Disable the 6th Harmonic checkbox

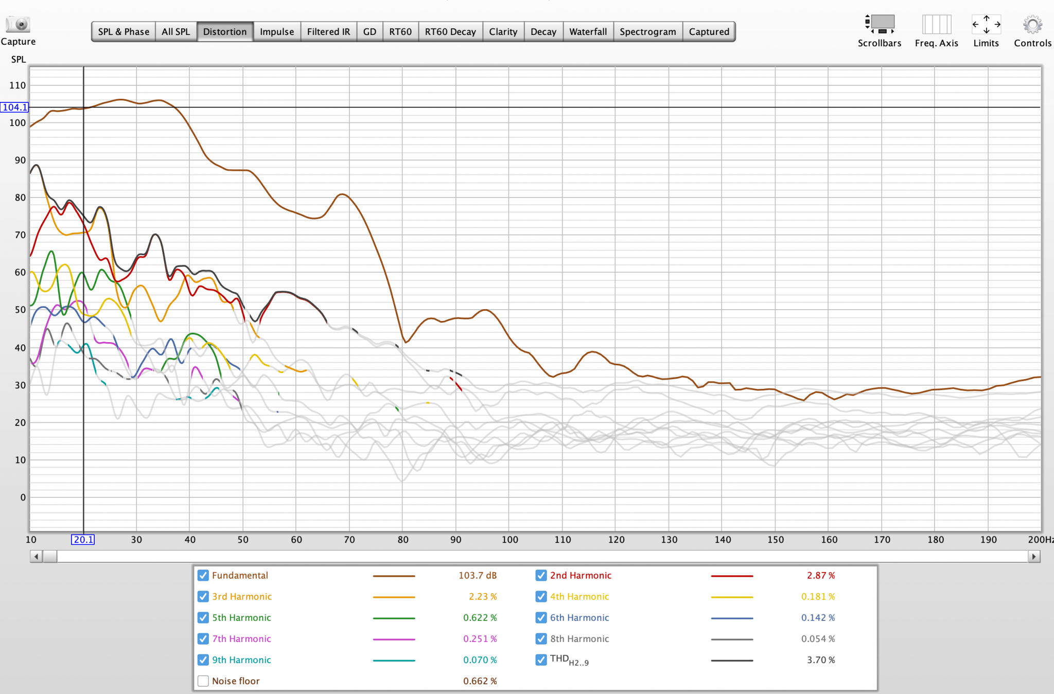point(541,617)
